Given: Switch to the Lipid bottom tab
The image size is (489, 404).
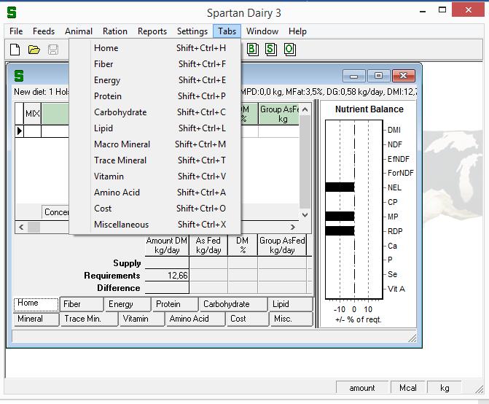Looking at the screenshot, I should (291, 304).
